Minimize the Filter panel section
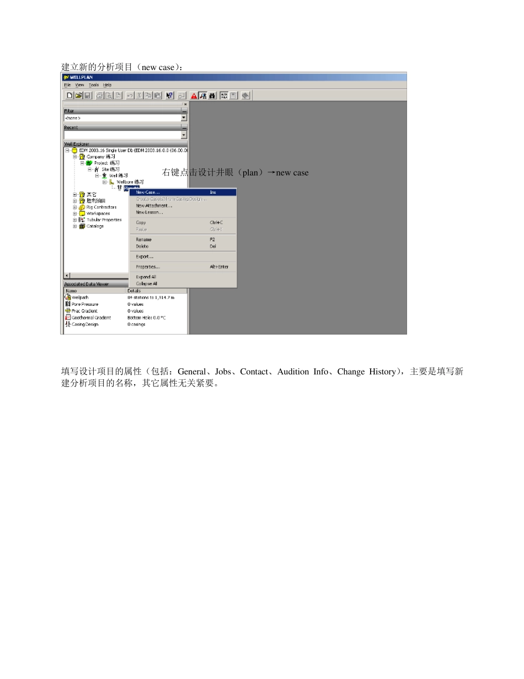 184,111
